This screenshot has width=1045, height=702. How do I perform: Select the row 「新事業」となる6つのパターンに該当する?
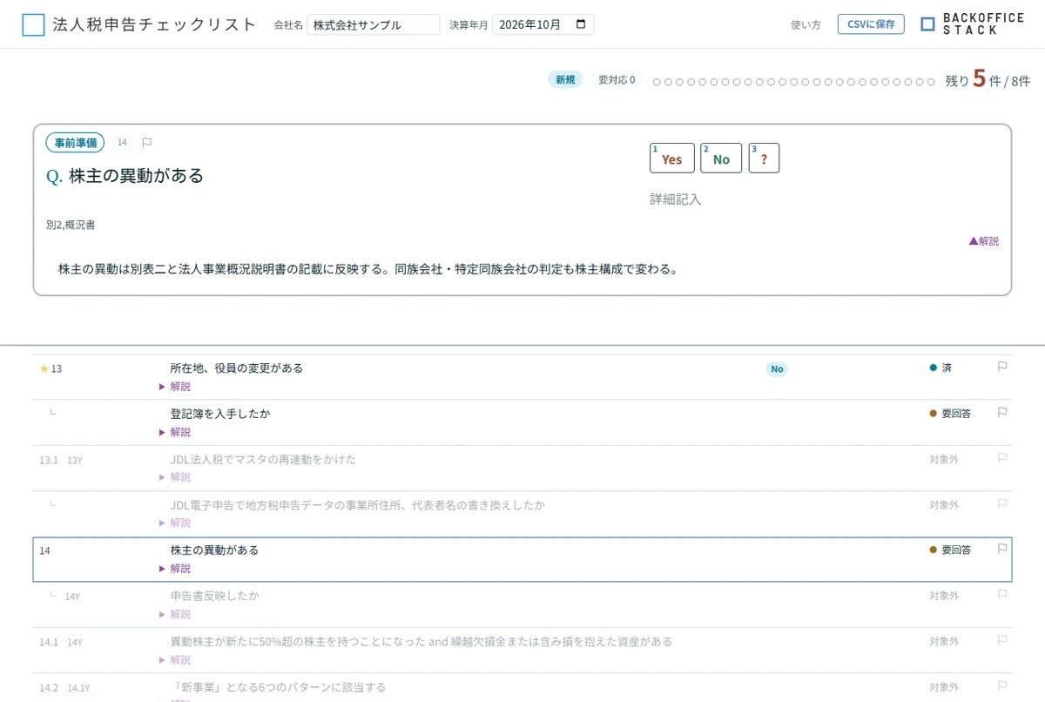coord(522,688)
